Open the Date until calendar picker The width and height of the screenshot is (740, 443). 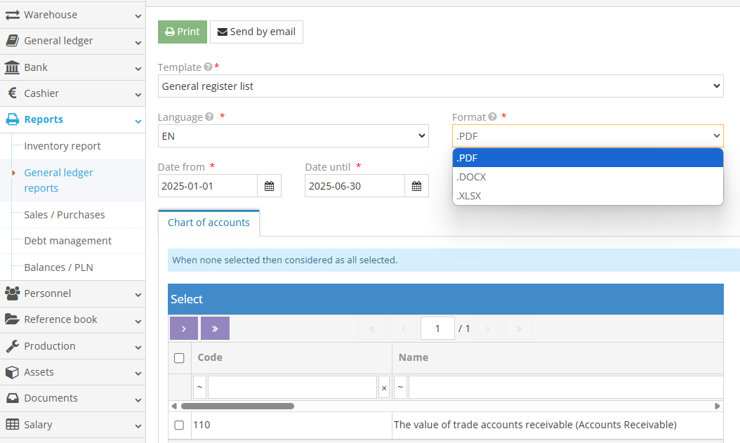click(416, 186)
